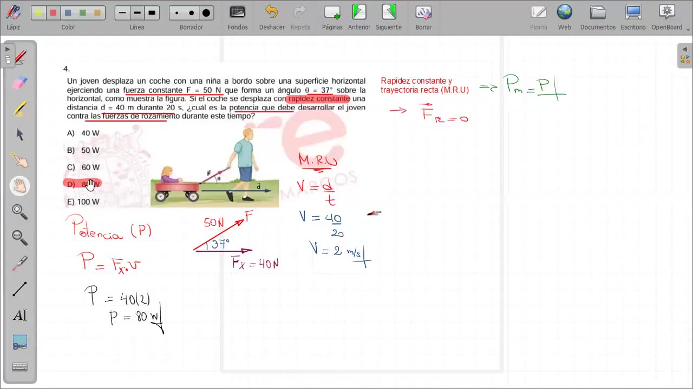The height and width of the screenshot is (389, 693).
Task: Go to next page with Siguiente
Action: (x=389, y=17)
